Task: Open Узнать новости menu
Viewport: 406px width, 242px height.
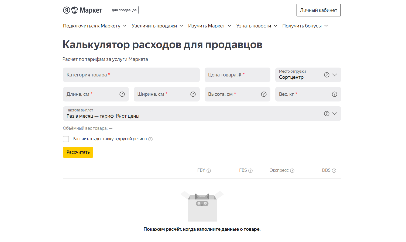Action: [256, 26]
